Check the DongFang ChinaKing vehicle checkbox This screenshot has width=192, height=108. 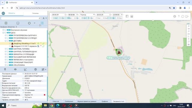point(10,43)
